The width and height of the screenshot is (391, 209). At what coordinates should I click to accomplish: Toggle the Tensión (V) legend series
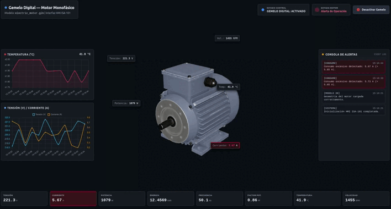coord(39,114)
